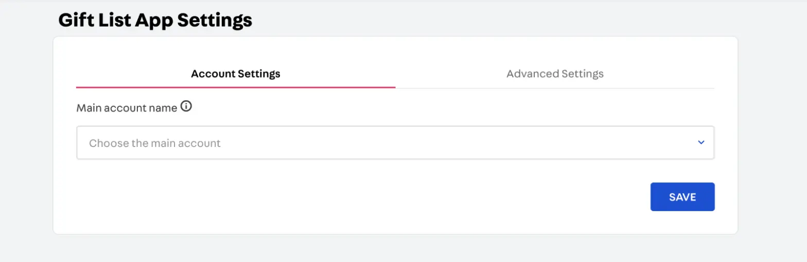Switch to the Advanced Settings tab

coord(555,73)
